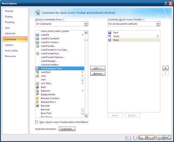
Task: Click the Reset button
Action: pos(115,116)
